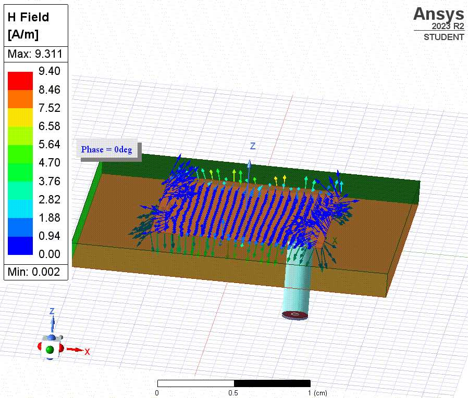This screenshot has width=468, height=398.
Task: Select the red port at cylinder bottom
Action: coord(295,315)
